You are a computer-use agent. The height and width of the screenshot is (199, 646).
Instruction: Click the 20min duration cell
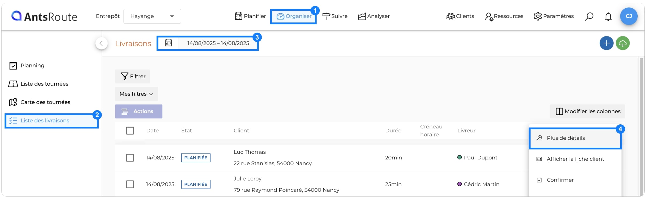pos(393,158)
